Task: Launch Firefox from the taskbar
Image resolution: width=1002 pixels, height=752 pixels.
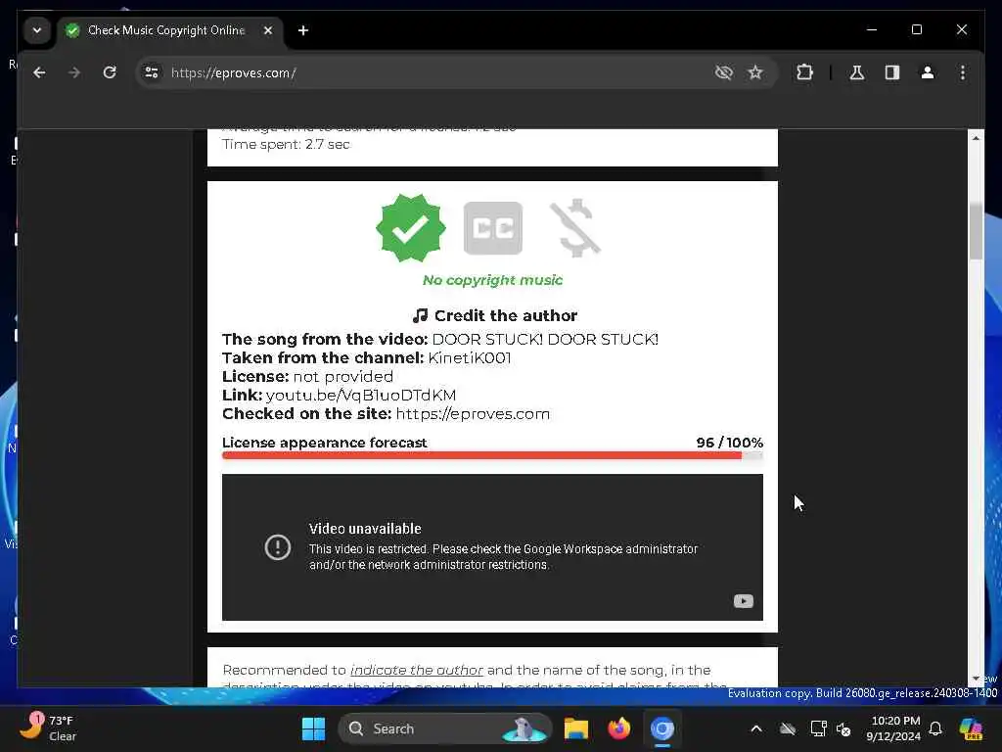Action: [618, 728]
